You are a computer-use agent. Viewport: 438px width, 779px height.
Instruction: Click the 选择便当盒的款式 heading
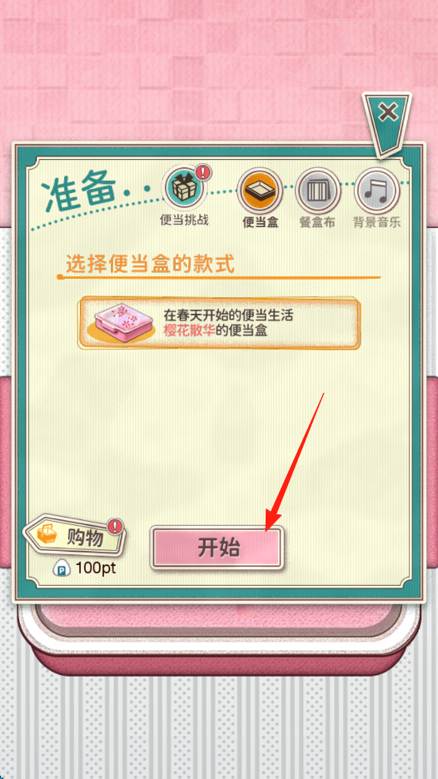pos(150,264)
